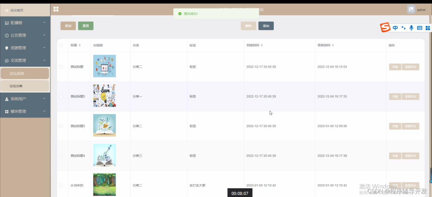This screenshot has height=197, width=432.
Task: Tick checkbox for row 测试标题3
Action: [61, 126]
